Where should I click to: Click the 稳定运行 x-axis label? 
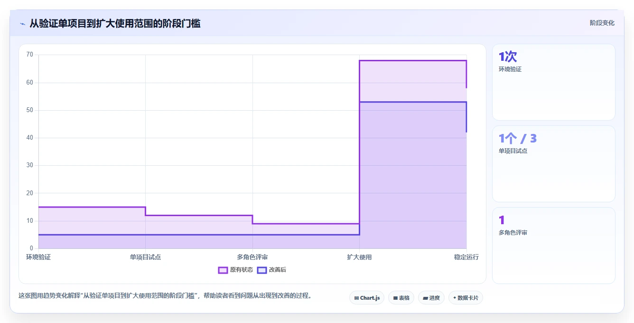(x=466, y=257)
